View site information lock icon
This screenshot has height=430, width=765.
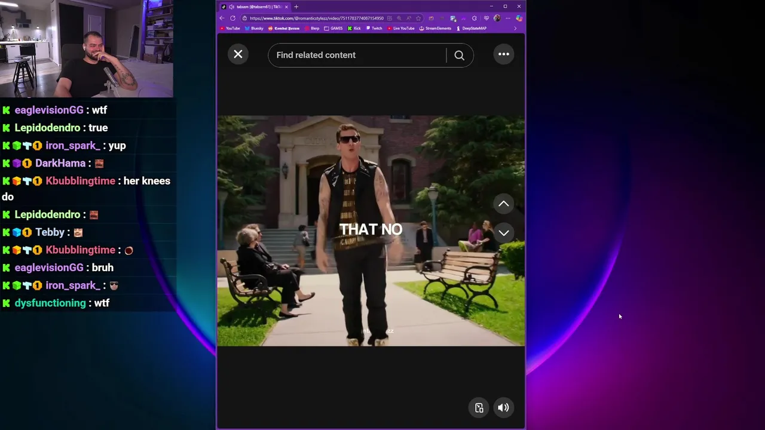click(244, 18)
